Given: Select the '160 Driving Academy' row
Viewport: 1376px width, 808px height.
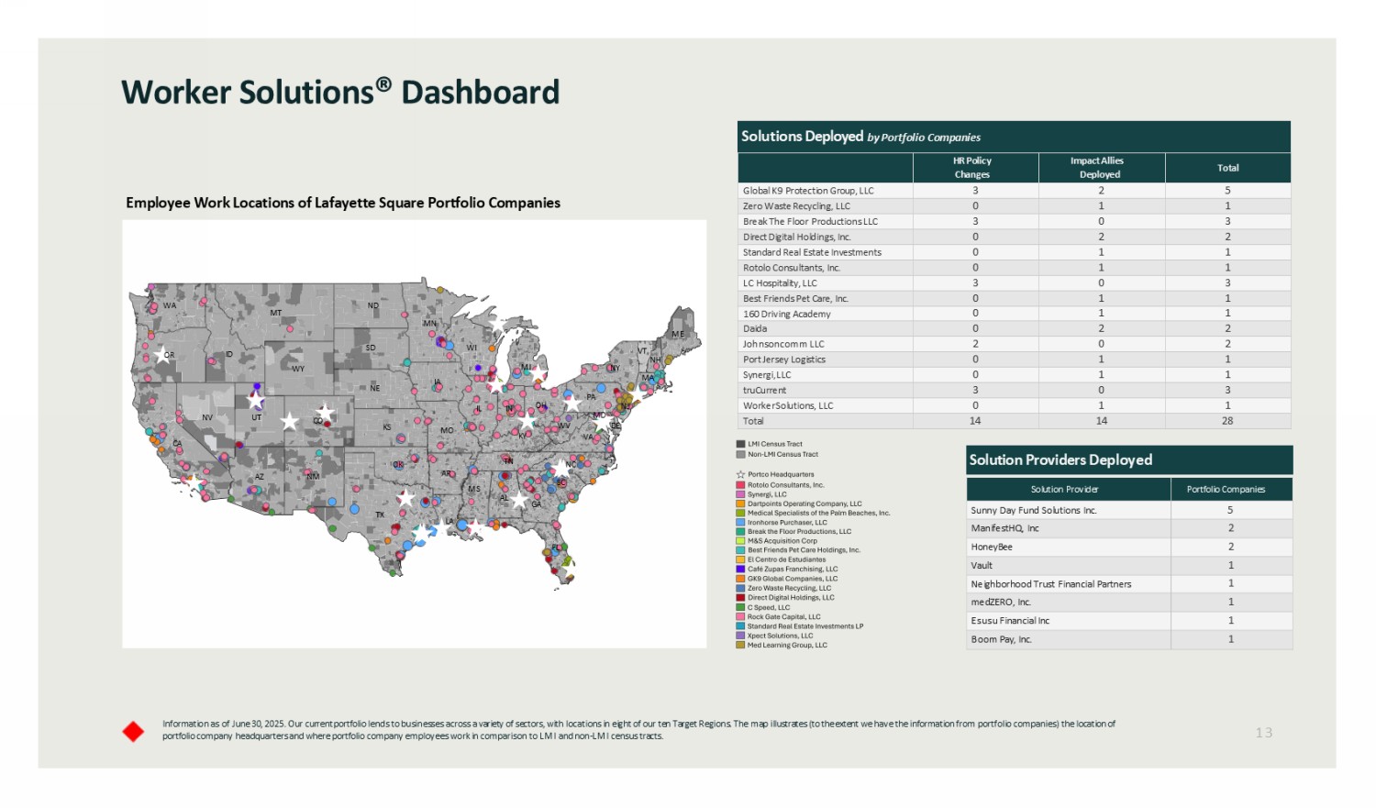Looking at the screenshot, I should pyautogui.click(x=1014, y=314).
